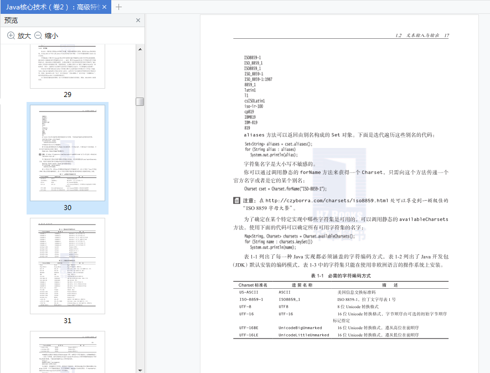Select page 31 thumbnail
The height and width of the screenshot is (373, 490).
click(68, 266)
